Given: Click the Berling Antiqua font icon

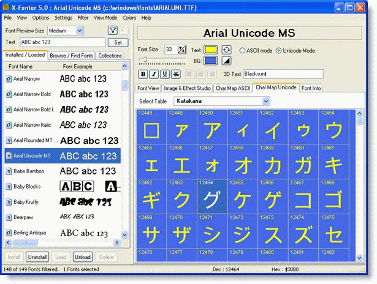Looking at the screenshot, I should (x=9, y=233).
